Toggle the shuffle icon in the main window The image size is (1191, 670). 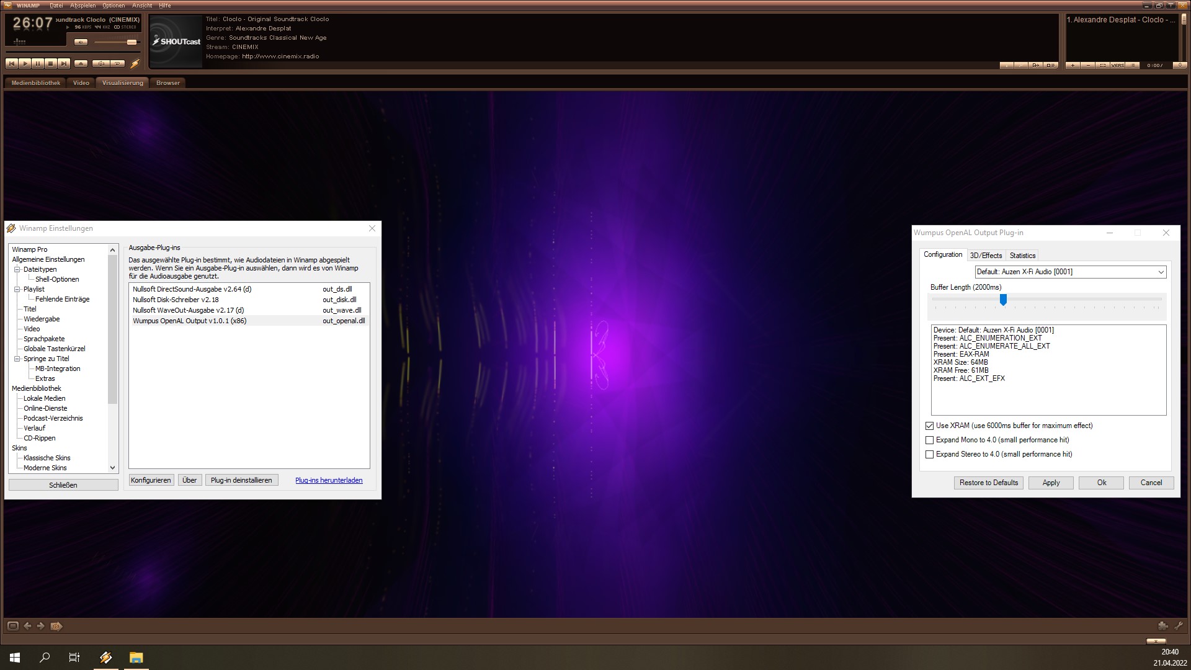pyautogui.click(x=100, y=63)
